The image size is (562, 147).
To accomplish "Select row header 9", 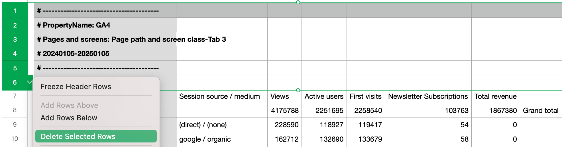I will tap(15, 125).
